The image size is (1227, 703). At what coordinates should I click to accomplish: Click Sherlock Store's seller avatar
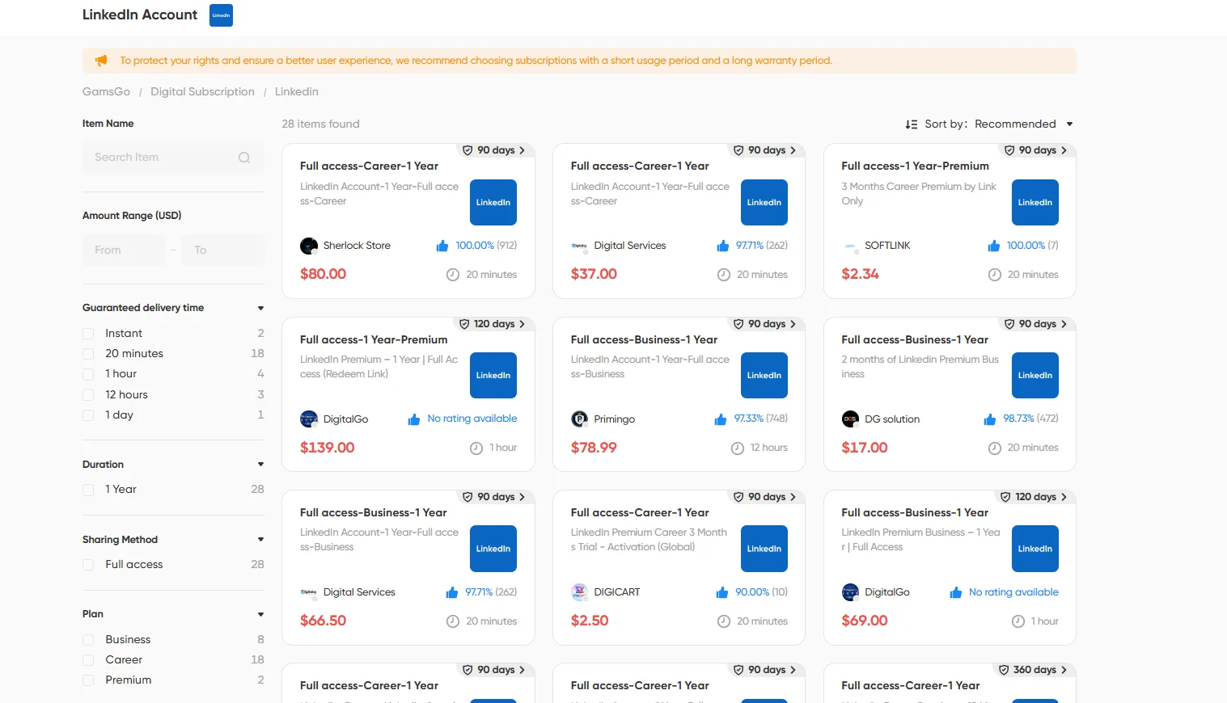tap(309, 245)
